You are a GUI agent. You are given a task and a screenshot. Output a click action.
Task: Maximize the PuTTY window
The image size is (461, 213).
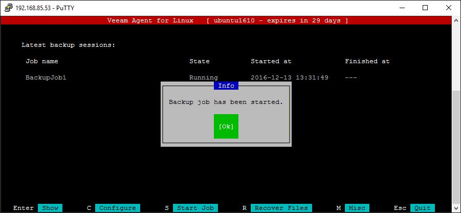coord(425,8)
